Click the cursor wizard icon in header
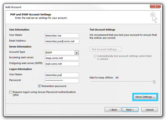166x120 pixels. click(x=154, y=17)
